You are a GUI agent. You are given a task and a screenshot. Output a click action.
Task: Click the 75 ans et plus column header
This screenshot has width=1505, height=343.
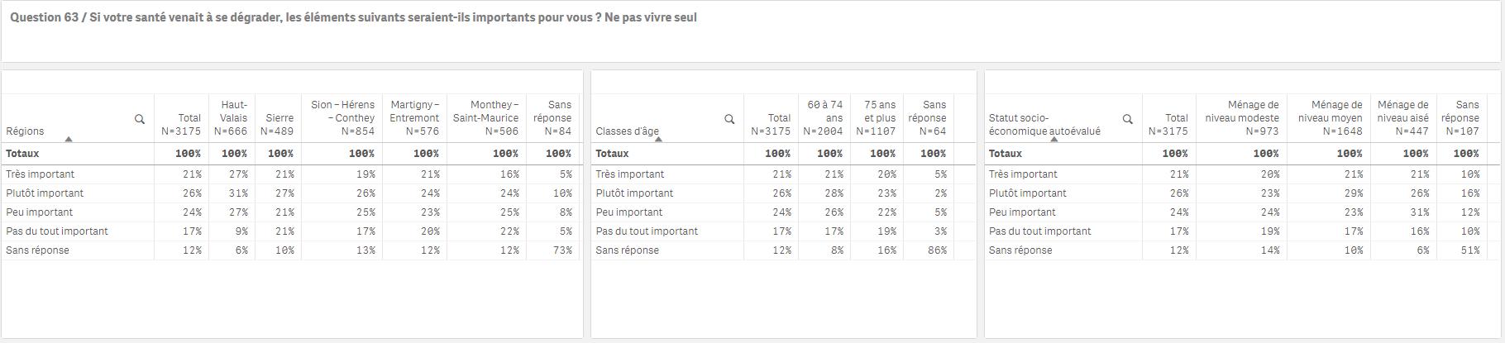(877, 118)
